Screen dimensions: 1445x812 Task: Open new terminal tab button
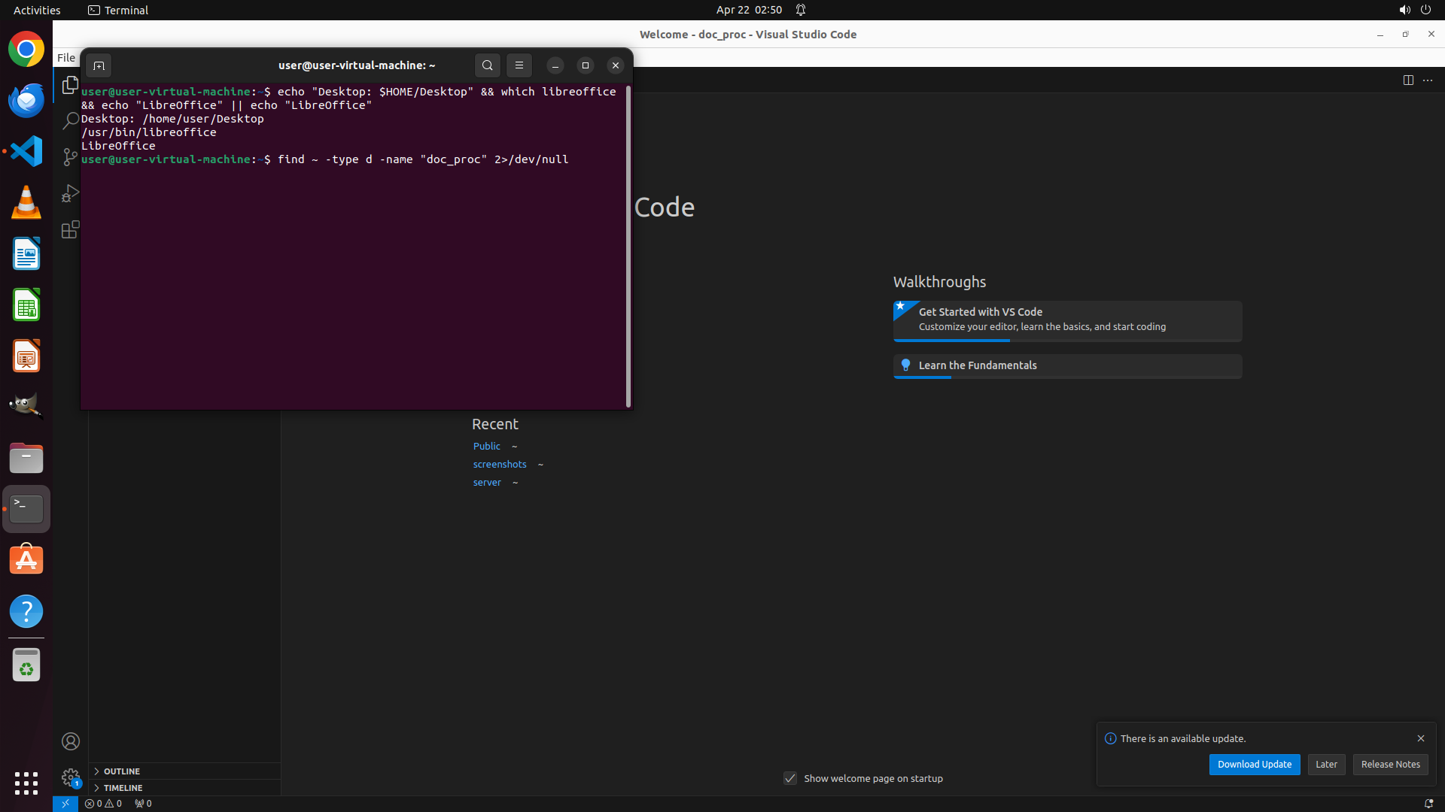point(99,65)
